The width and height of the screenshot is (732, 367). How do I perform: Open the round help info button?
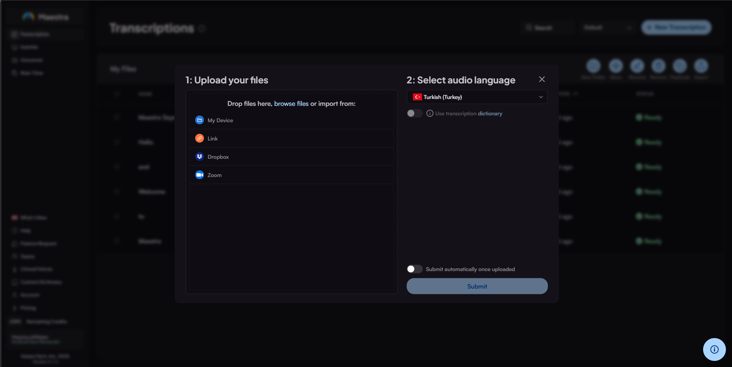click(x=714, y=349)
